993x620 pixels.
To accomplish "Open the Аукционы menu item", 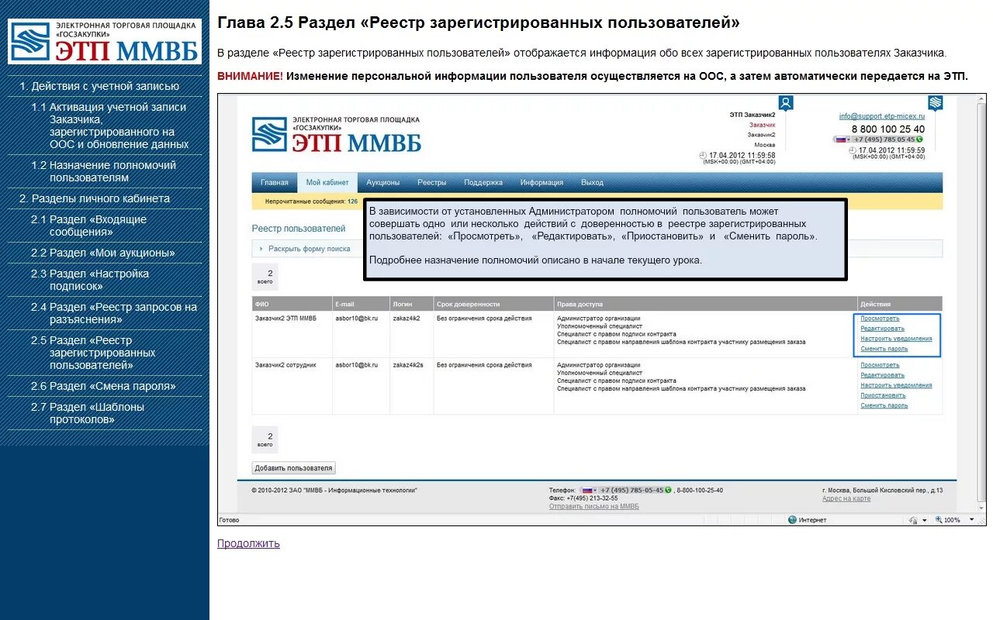I will pyautogui.click(x=382, y=183).
